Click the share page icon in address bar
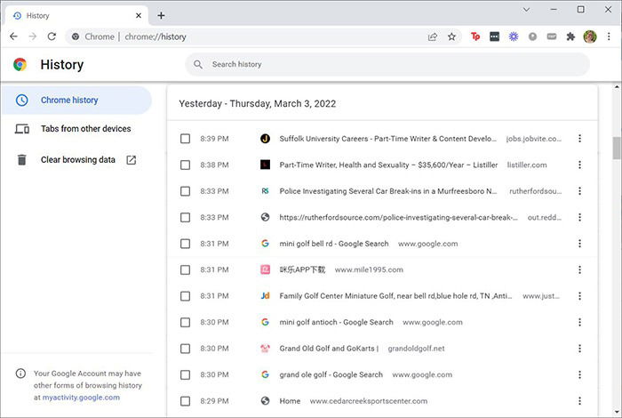The image size is (622, 418). coord(433,36)
